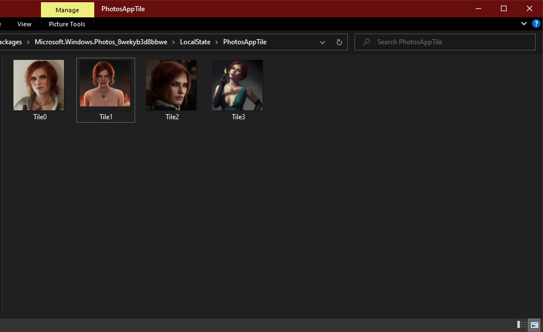Select the Tile3 thumbnail image
543x332 pixels.
[237, 85]
